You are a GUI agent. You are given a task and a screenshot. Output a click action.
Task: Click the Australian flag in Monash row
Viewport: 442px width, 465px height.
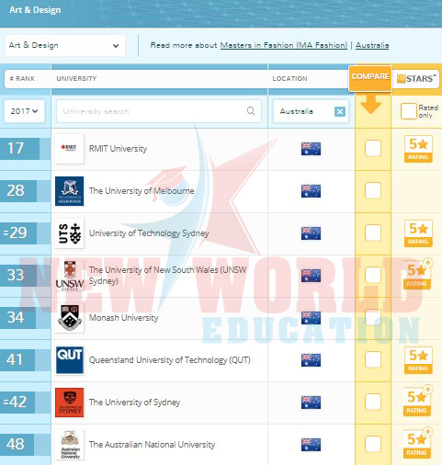click(x=311, y=318)
